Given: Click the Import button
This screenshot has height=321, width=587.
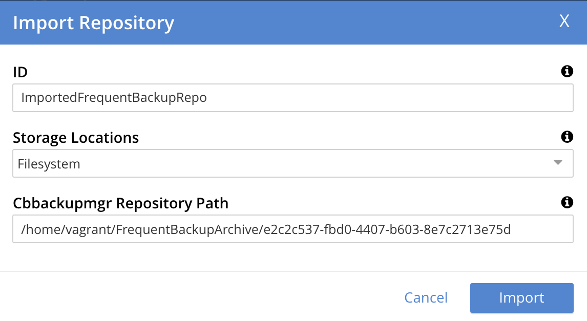Looking at the screenshot, I should [521, 297].
